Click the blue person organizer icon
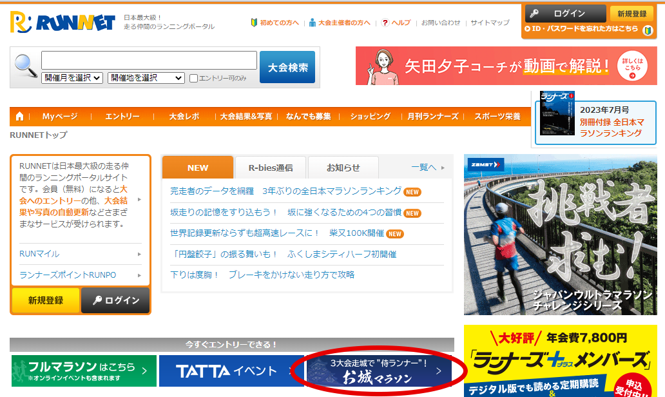The width and height of the screenshot is (665, 397). pos(313,23)
